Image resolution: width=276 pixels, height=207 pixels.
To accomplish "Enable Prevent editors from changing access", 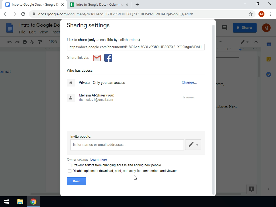I will coord(70,165).
